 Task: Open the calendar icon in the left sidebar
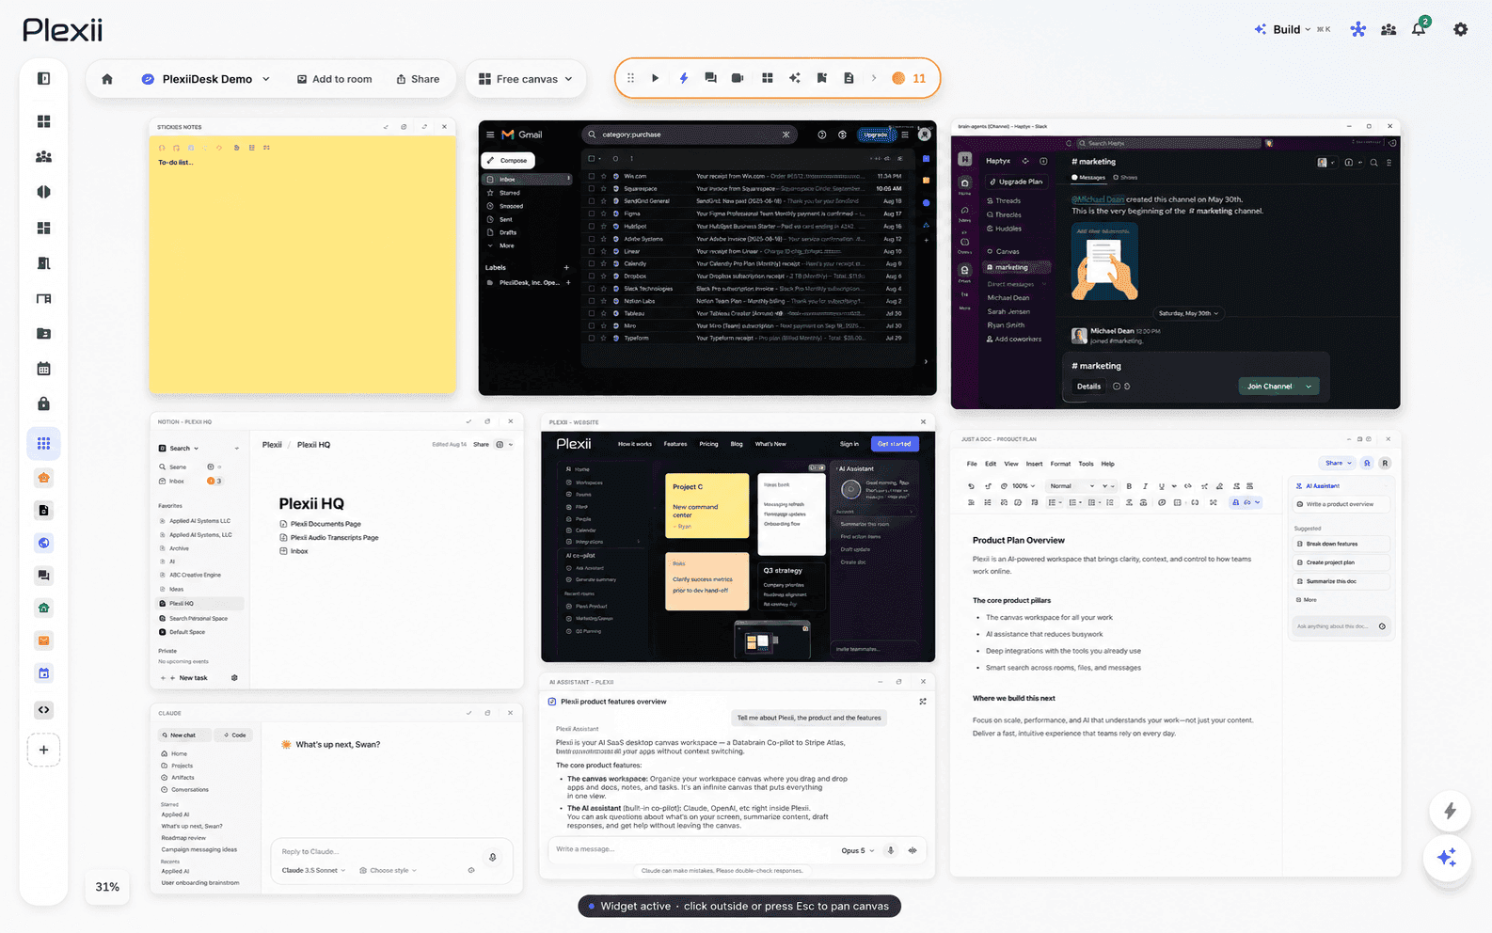coord(43,369)
